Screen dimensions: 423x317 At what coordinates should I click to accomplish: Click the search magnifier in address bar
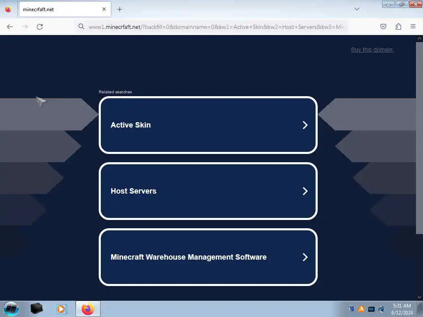(81, 26)
